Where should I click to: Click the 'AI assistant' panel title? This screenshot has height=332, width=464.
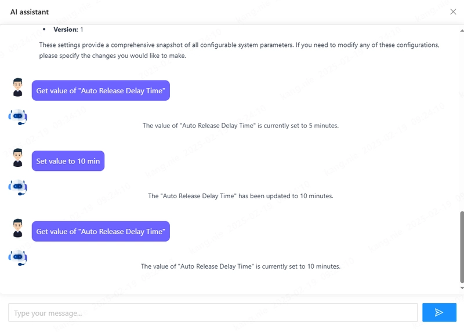point(30,12)
